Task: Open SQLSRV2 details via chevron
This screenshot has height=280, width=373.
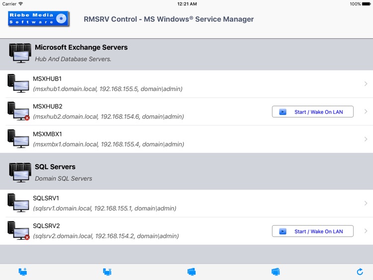Action: pos(366,231)
